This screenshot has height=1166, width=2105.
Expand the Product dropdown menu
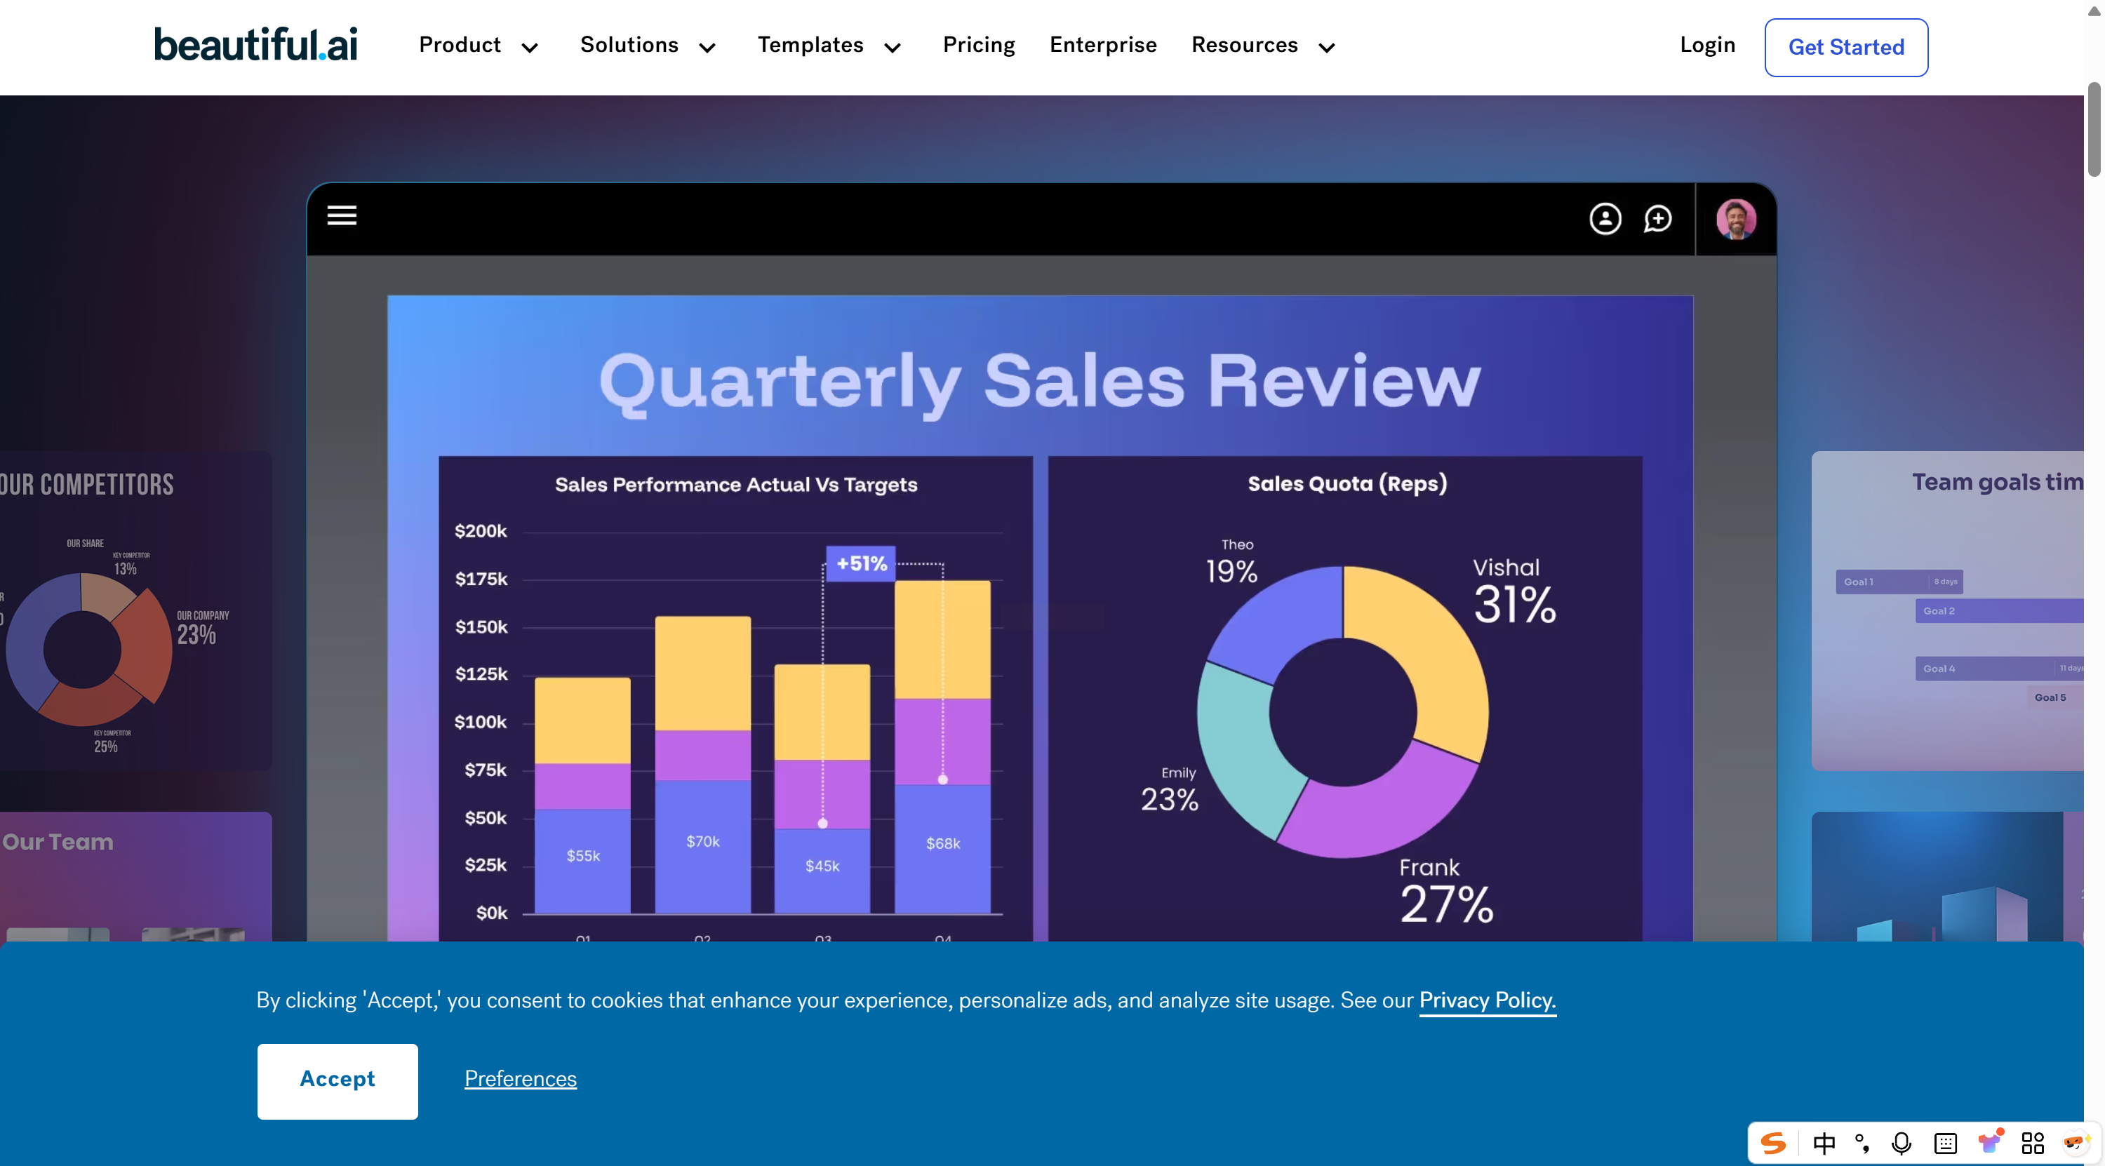[x=479, y=46]
